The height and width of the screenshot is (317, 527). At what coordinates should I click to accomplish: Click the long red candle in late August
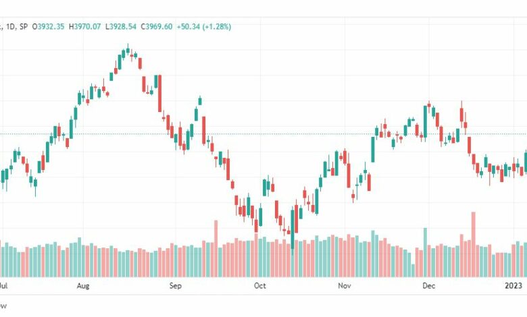tap(160, 93)
